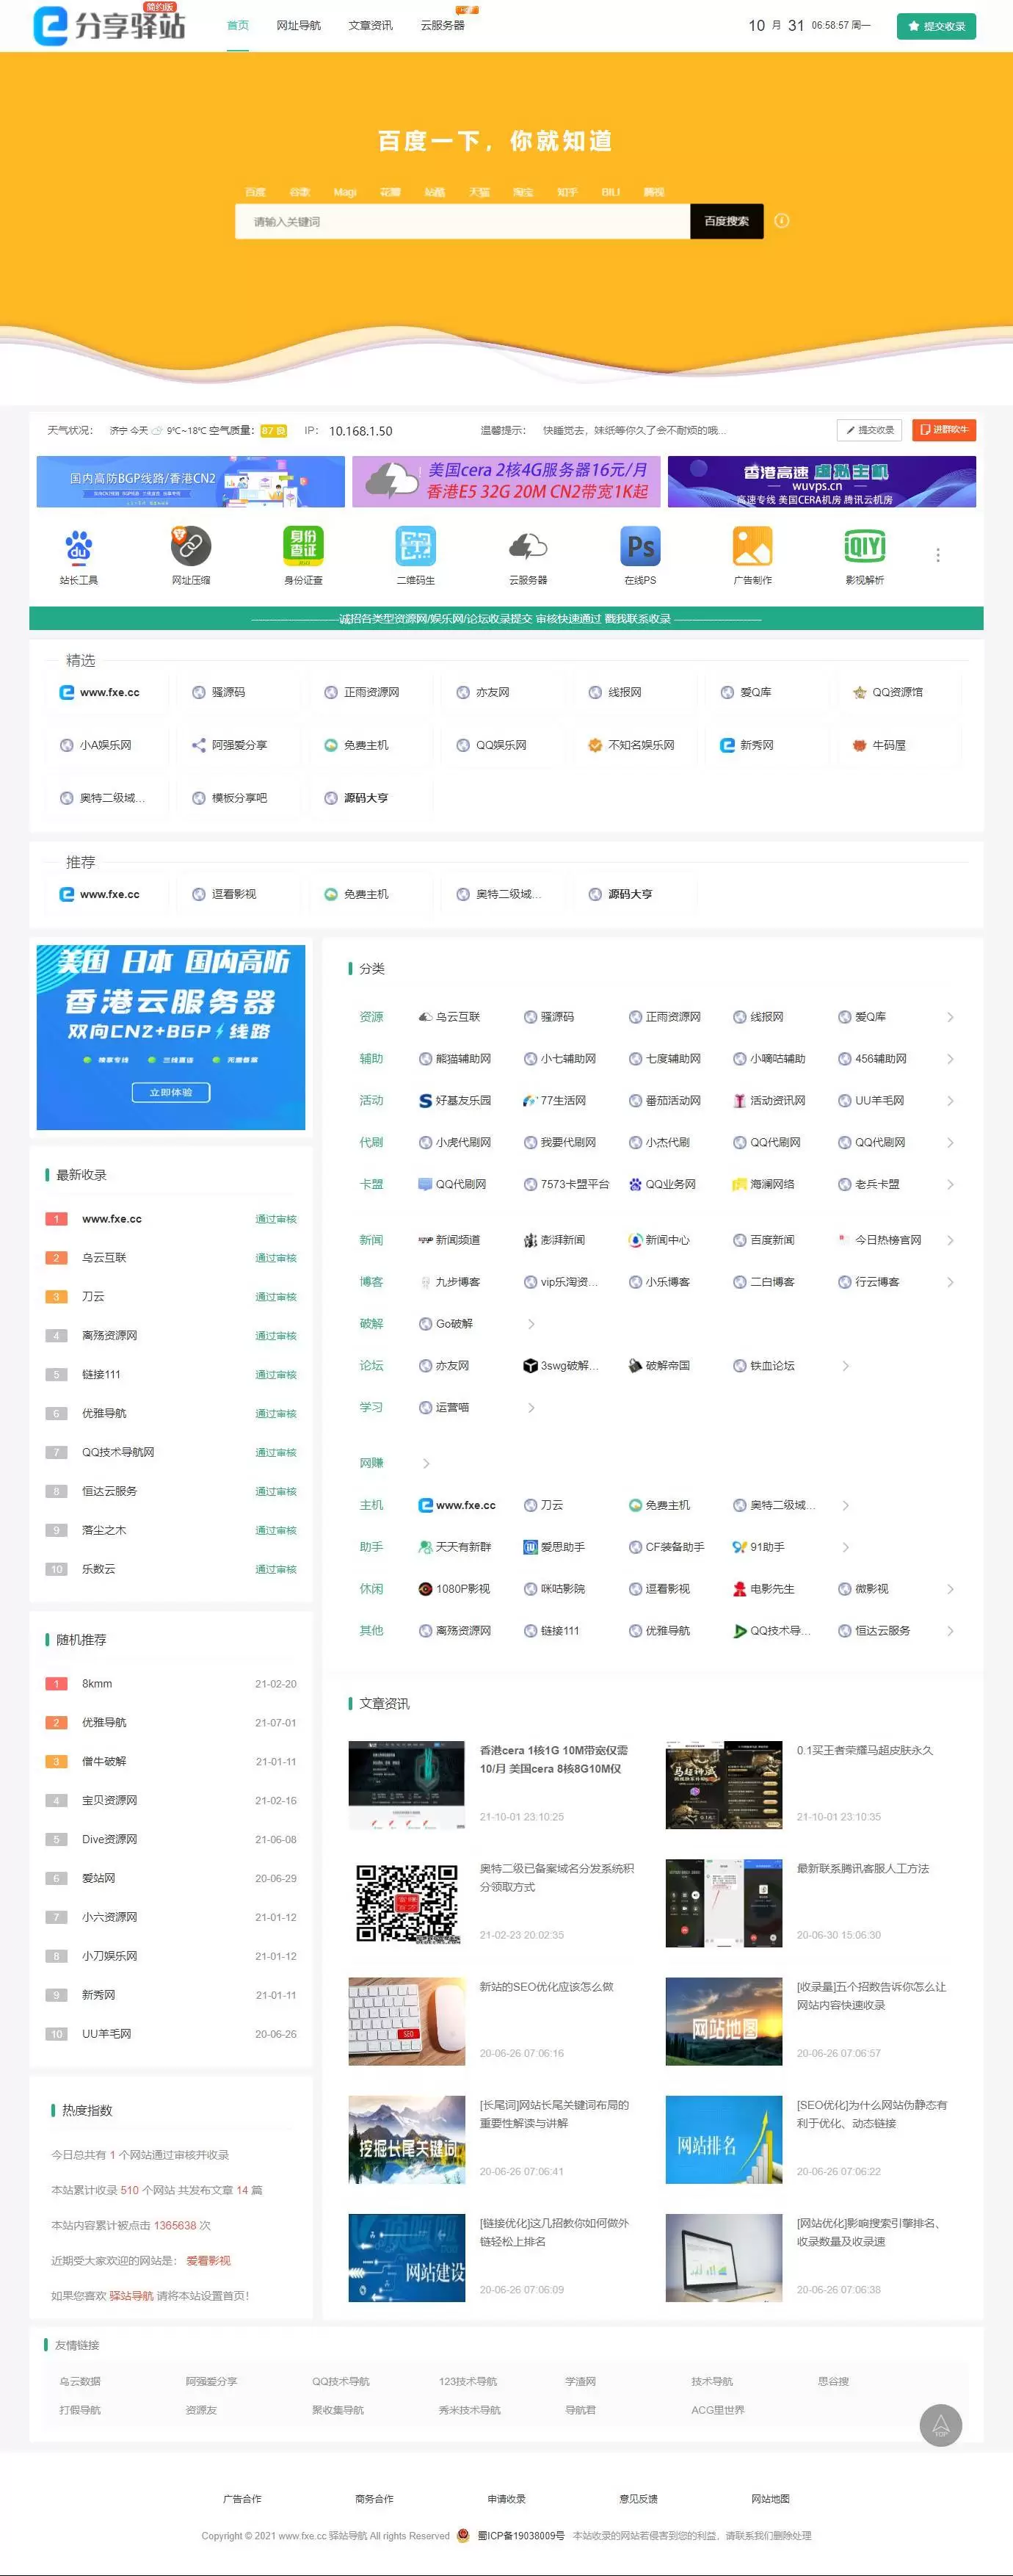Open 广告合作 footer link
Screen dimensions: 1013x2576
click(x=242, y=2498)
